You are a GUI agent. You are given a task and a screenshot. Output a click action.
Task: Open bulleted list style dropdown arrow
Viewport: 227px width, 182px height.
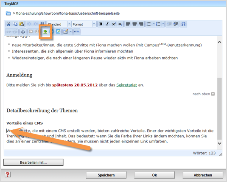(154, 24)
